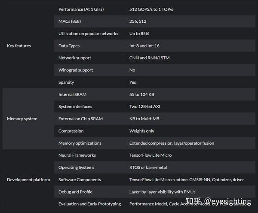Select the Memory system section label
The height and width of the screenshot is (213, 258).
(x=22, y=119)
